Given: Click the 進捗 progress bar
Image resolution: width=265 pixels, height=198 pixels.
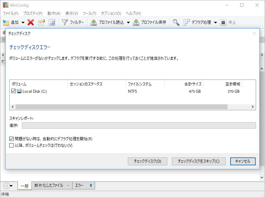Looking at the screenshot, I should coord(139,125).
